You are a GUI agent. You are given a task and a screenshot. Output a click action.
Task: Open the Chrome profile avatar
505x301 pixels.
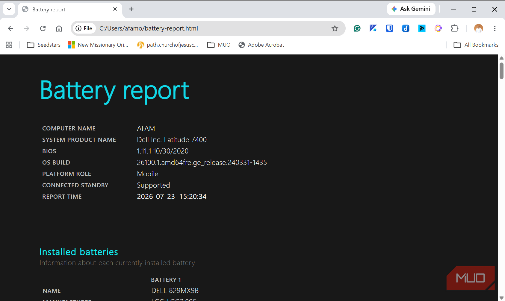point(479,28)
